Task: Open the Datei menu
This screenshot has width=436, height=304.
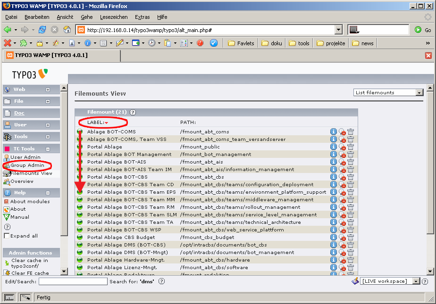Action: (x=11, y=17)
